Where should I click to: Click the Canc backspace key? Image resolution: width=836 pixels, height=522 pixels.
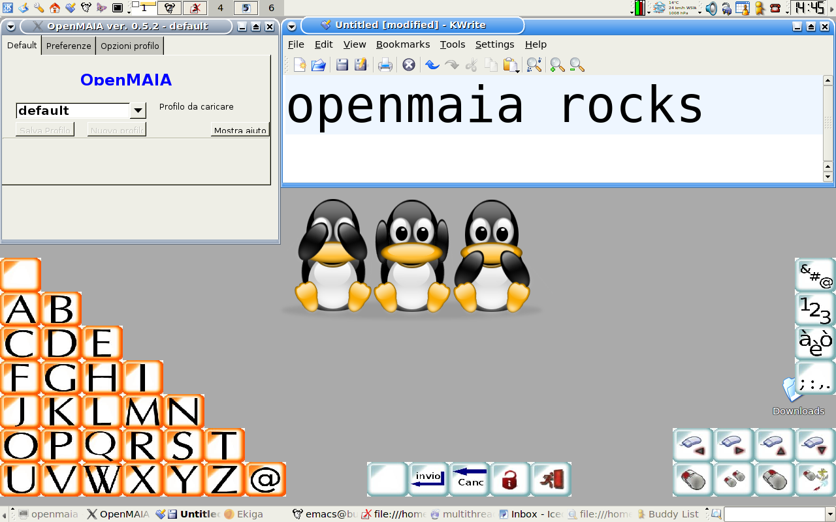(470, 479)
